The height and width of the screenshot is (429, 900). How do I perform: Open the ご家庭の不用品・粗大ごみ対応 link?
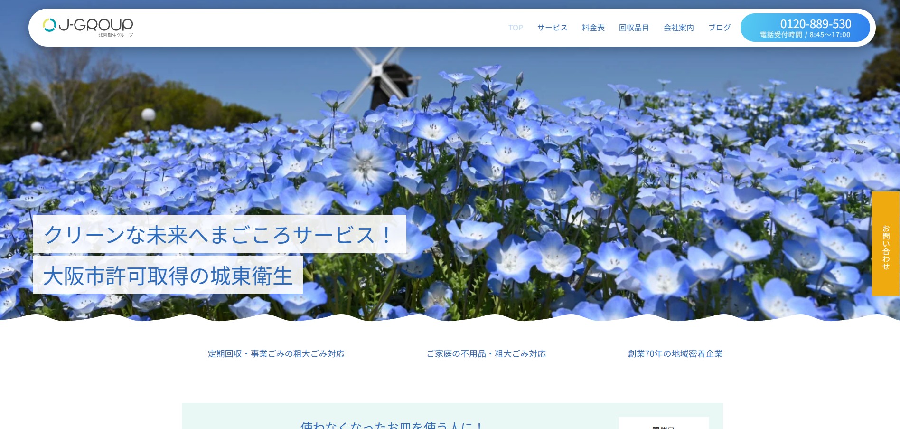[x=486, y=353]
